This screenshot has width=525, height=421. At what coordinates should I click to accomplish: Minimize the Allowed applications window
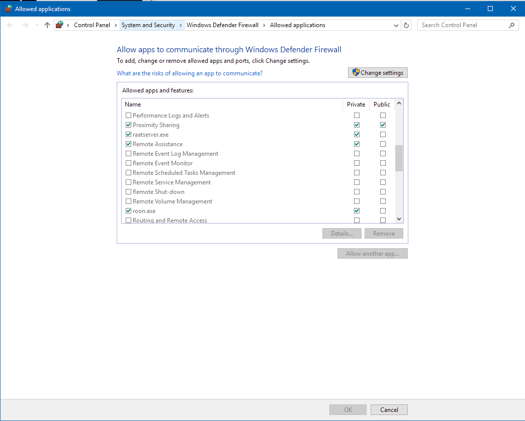point(468,9)
